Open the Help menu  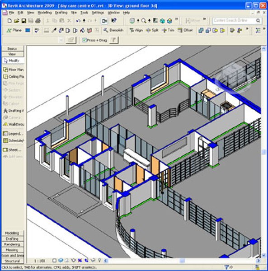click(127, 13)
